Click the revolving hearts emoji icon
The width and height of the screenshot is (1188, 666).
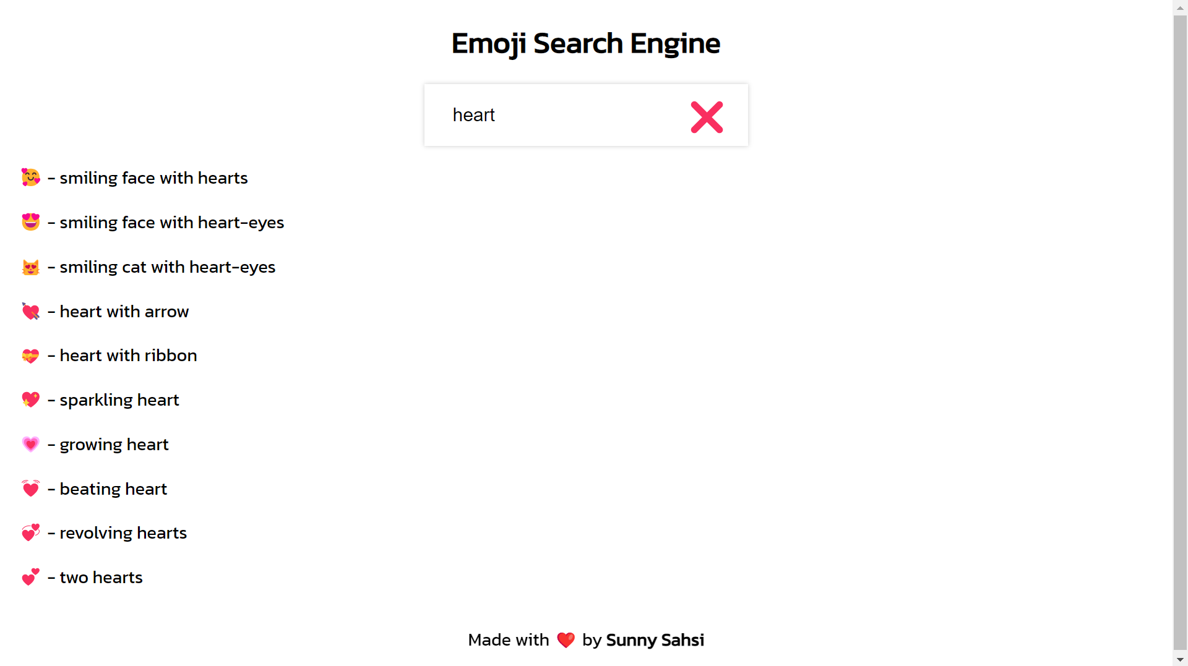click(30, 532)
